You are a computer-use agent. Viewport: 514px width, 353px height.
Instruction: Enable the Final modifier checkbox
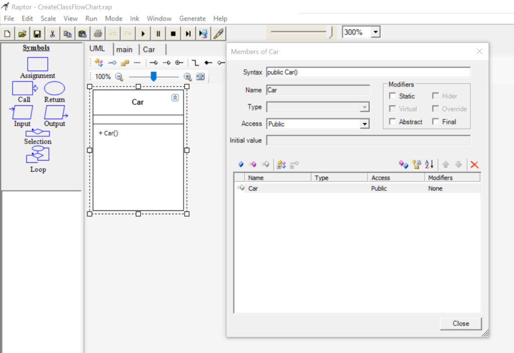[x=435, y=122]
